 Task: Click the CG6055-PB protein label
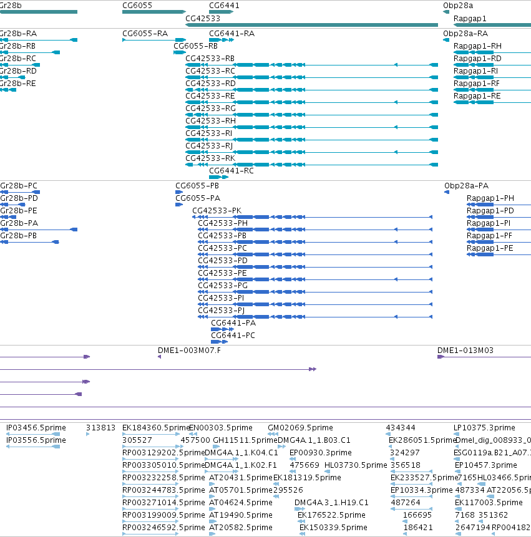pyautogui.click(x=197, y=186)
